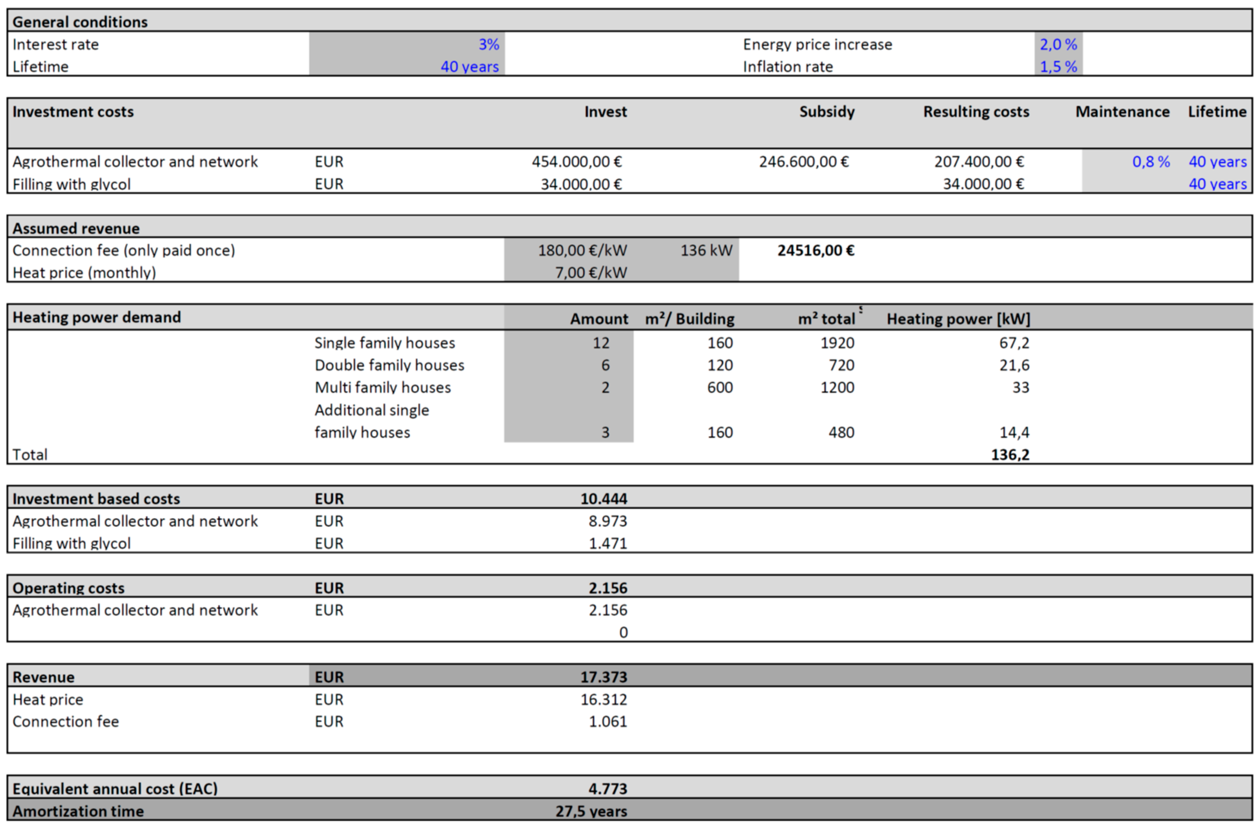
Task: Select the Double family houses amount 6
Action: pyautogui.click(x=605, y=365)
